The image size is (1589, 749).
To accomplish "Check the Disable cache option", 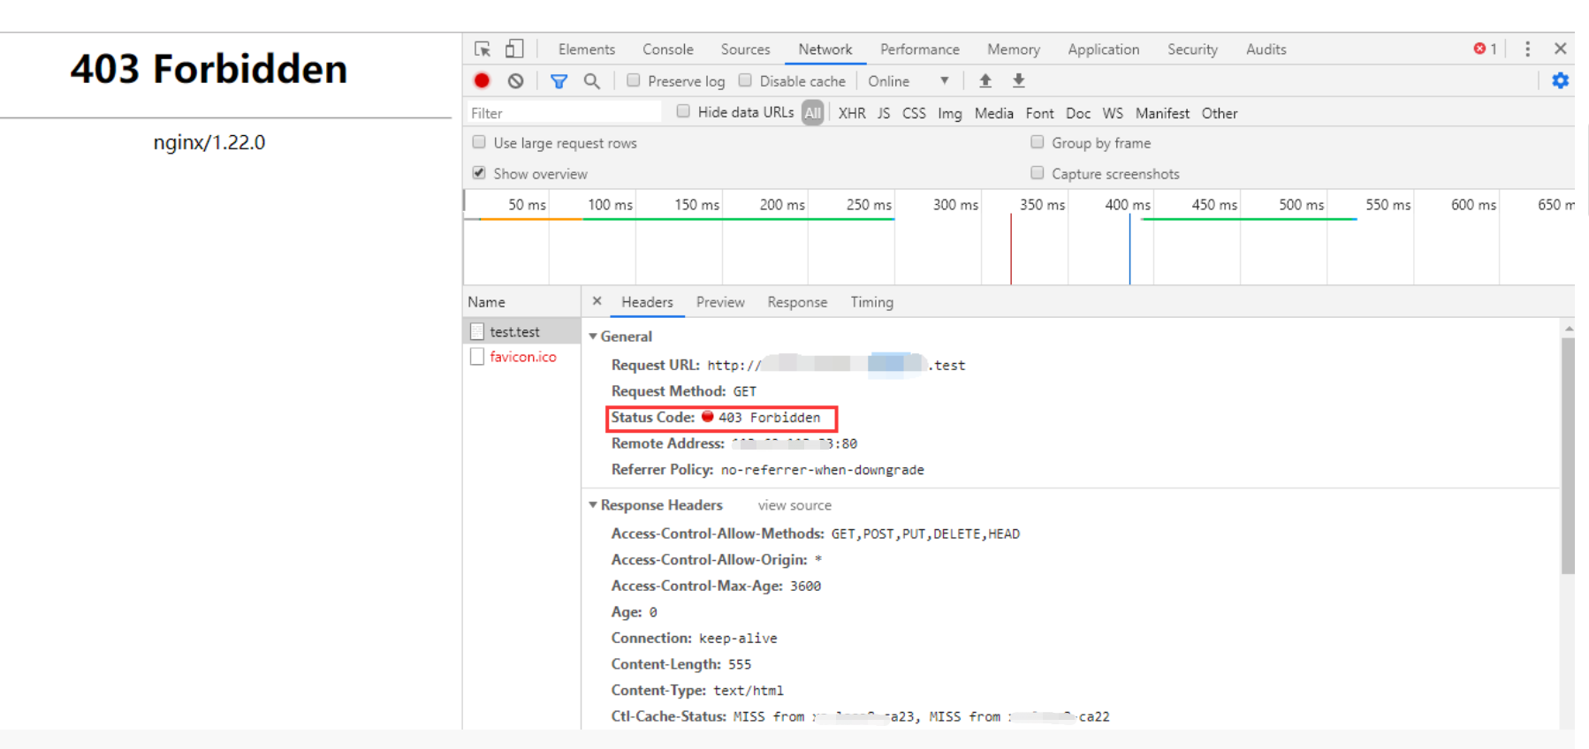I will pyautogui.click(x=746, y=80).
